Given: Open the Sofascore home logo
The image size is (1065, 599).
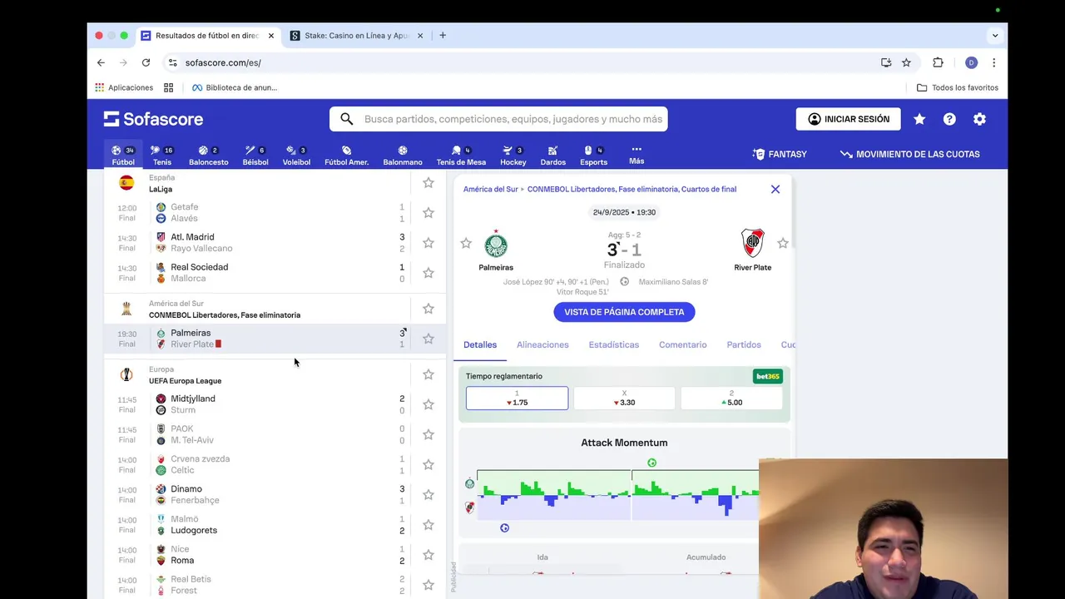Looking at the screenshot, I should pyautogui.click(x=153, y=119).
